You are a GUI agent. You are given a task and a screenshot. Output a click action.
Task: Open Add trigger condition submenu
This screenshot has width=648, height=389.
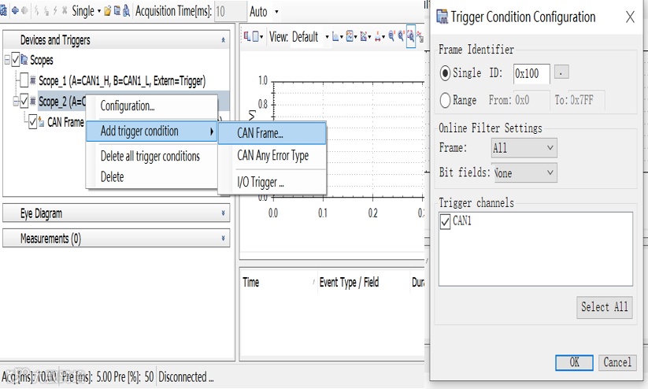[152, 132]
